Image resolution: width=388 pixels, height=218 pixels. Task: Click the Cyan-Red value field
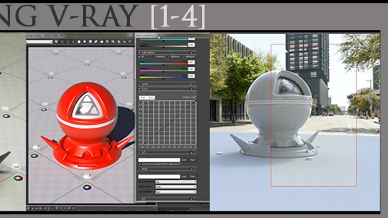click(x=191, y=62)
